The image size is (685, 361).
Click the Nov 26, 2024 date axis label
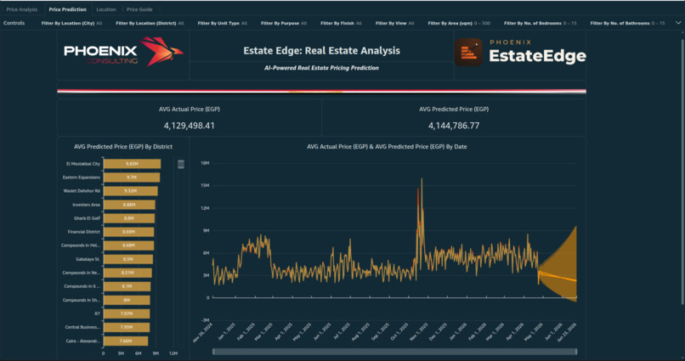(202, 333)
